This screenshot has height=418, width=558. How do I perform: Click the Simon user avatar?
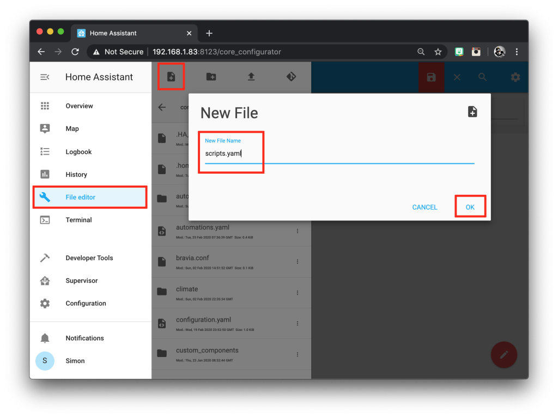tap(45, 361)
